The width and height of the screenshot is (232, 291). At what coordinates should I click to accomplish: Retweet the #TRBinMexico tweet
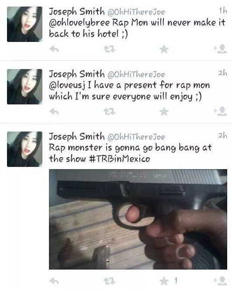click(x=110, y=281)
